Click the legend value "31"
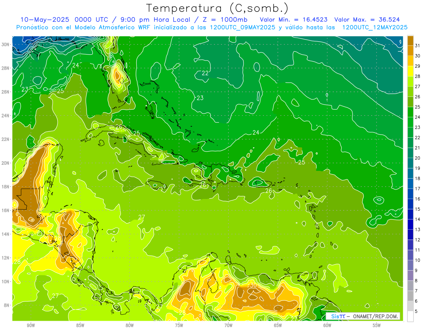 point(418,45)
